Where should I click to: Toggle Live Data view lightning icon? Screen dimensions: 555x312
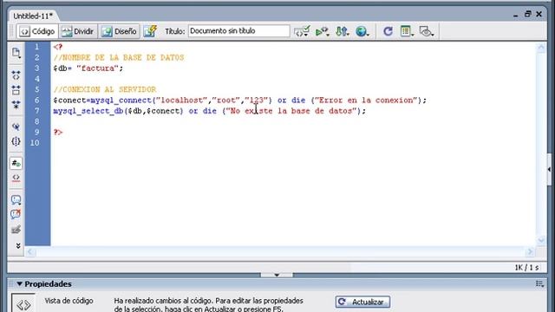coord(150,31)
